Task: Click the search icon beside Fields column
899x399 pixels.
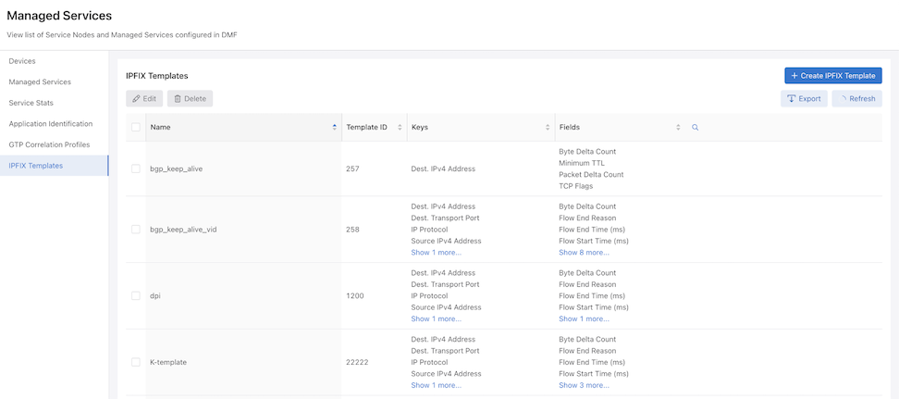Action: point(695,128)
